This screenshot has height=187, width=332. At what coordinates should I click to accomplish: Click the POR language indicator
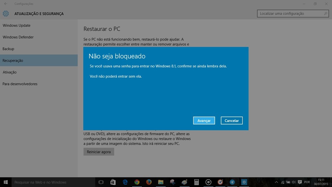307,182
